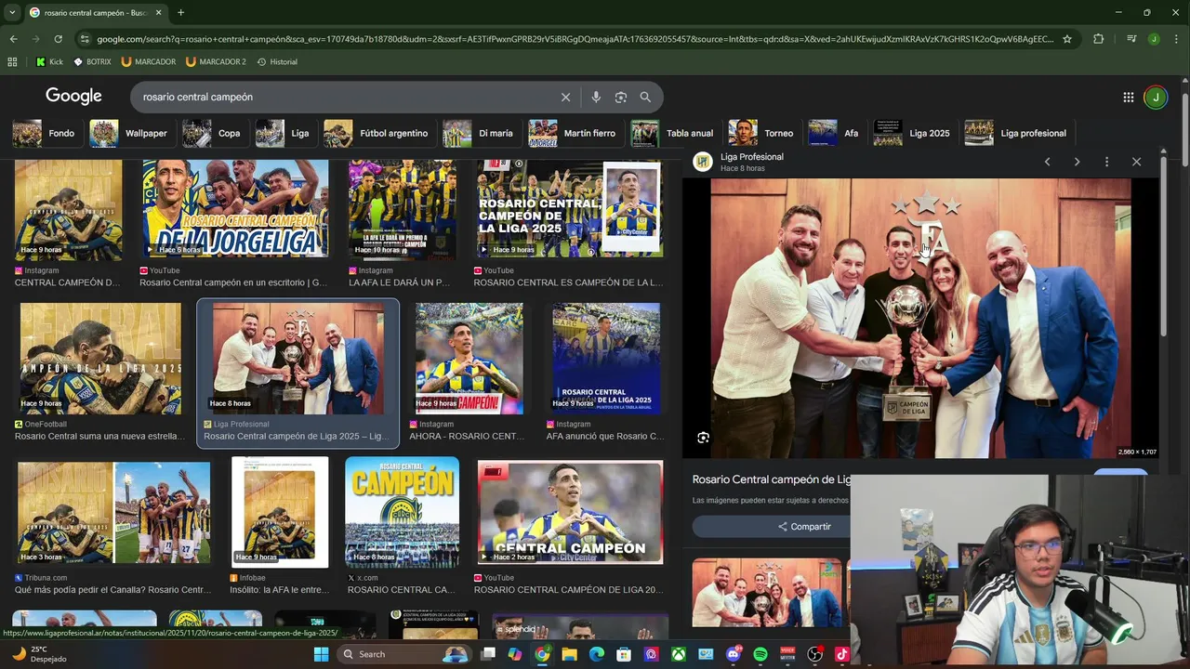1190x669 pixels.
Task: Open the YouTube result DEJA JORGELIGA thumbnail
Action: pos(235,208)
